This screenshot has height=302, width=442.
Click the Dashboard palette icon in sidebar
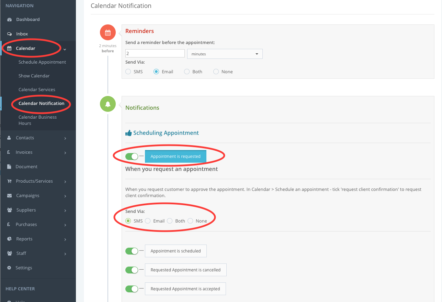coord(10,20)
